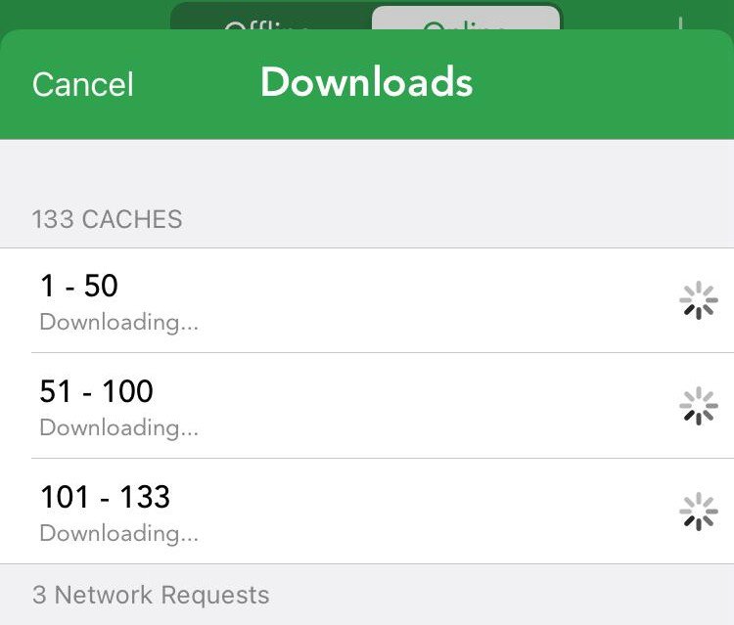Select the "1 - 50" download row title
This screenshot has width=734, height=625.
pos(78,286)
